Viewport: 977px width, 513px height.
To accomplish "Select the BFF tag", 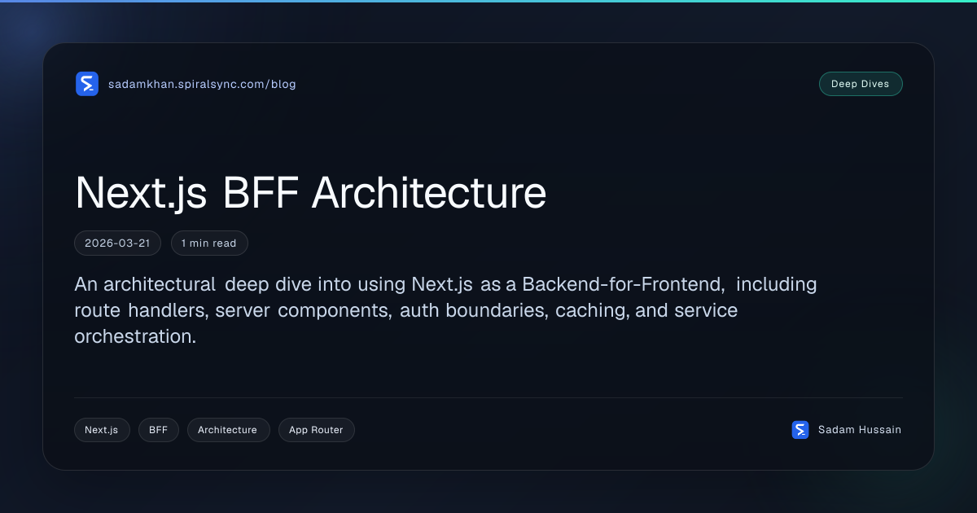I will (x=159, y=430).
